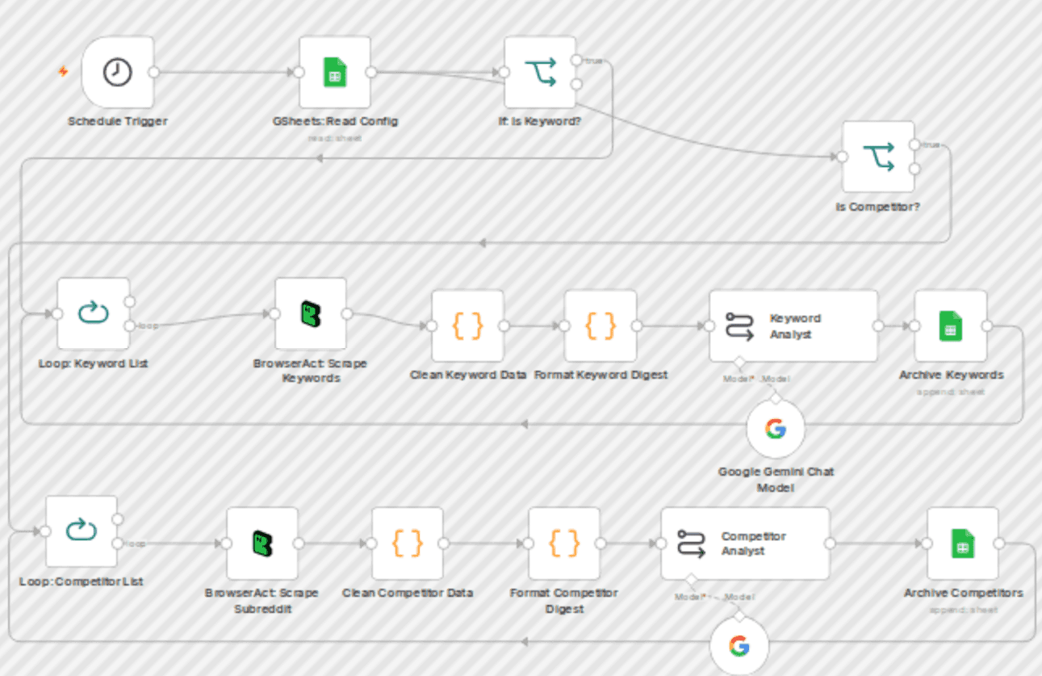Click the true output handle of Is Competitor?

click(x=914, y=145)
